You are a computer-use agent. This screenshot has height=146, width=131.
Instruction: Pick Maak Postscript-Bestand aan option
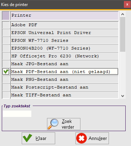[x=64, y=87]
